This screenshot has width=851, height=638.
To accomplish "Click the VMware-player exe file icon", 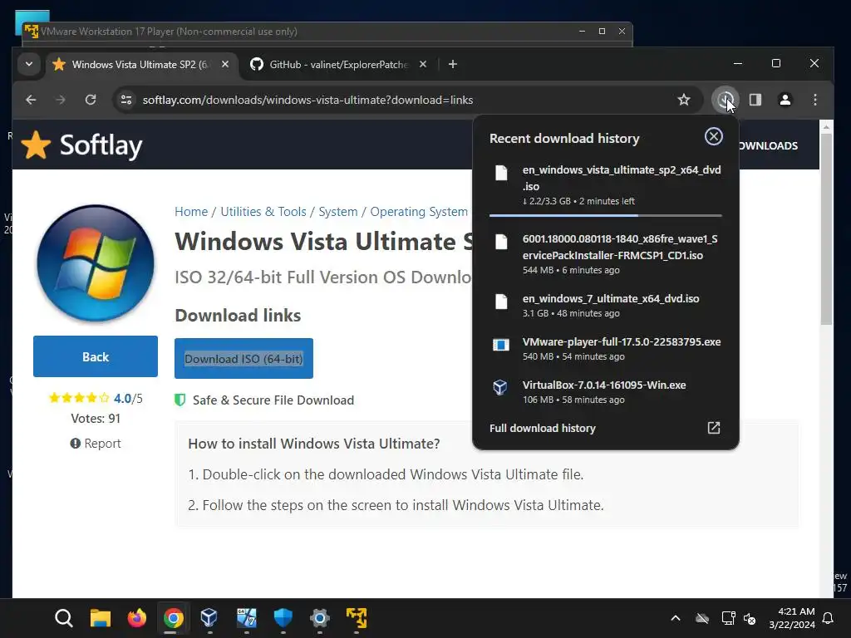I will 501,345.
